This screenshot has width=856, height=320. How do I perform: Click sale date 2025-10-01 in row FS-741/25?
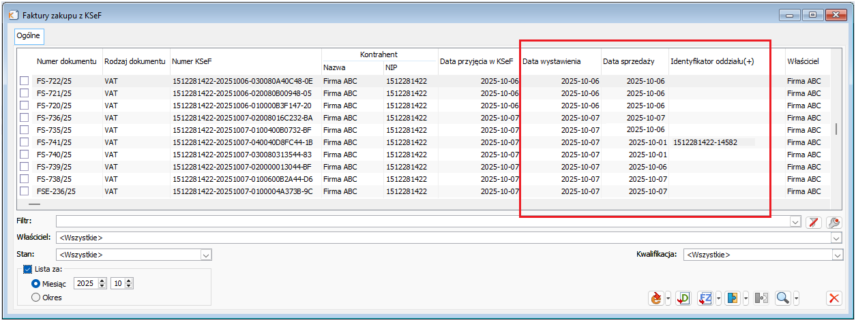(x=647, y=142)
